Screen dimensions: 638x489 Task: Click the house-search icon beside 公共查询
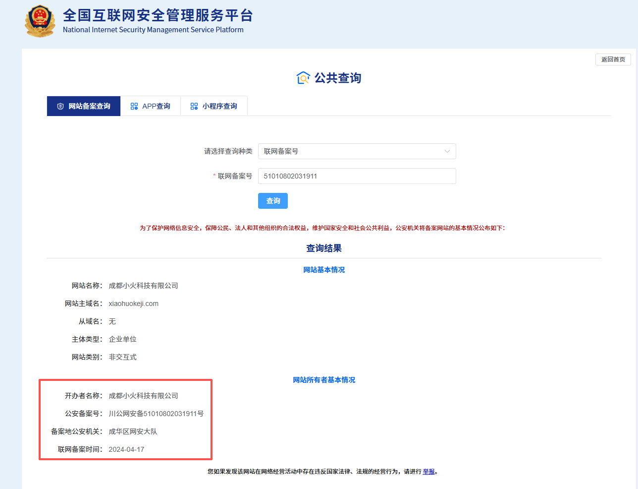[303, 78]
